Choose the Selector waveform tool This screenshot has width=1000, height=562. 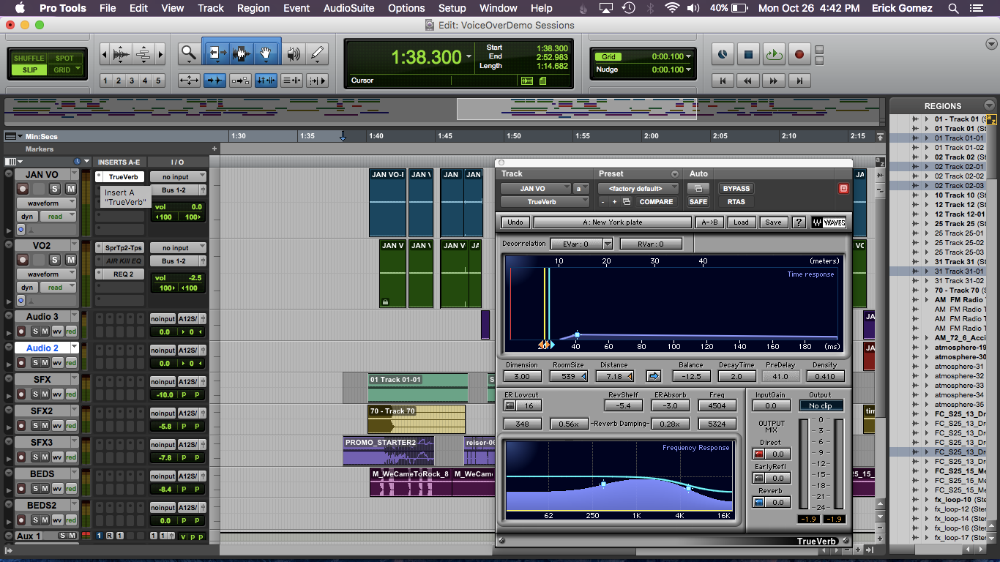pos(242,53)
